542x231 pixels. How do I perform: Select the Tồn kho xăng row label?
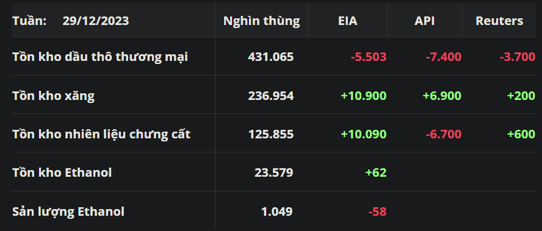pyautogui.click(x=53, y=96)
